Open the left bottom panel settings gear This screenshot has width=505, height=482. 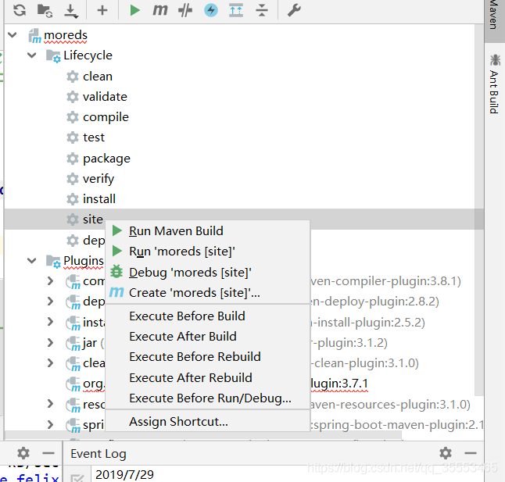(x=23, y=453)
